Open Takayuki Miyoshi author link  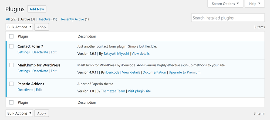[x=116, y=54]
